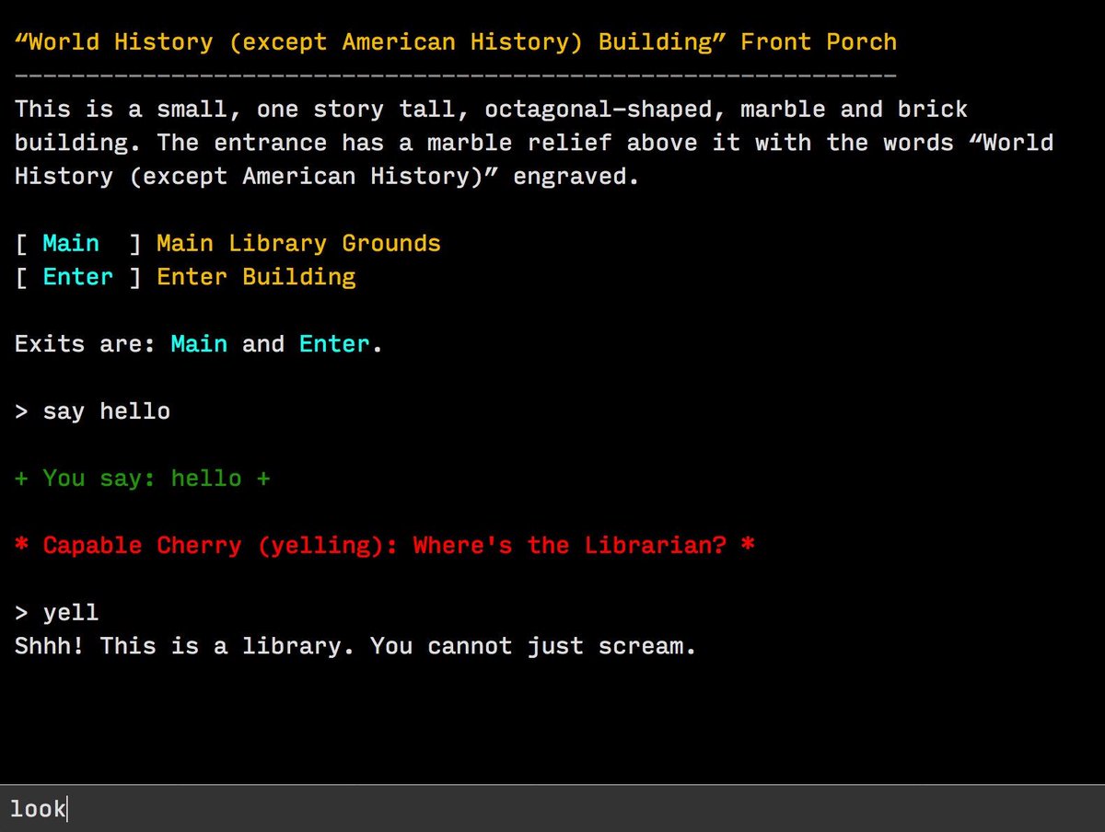
Task: Click the red Capable Cherry yelling message
Action: 386,546
